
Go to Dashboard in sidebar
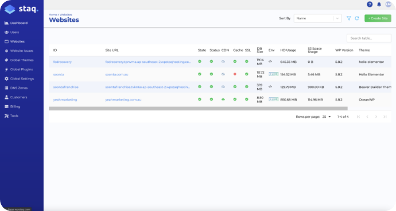point(19,23)
